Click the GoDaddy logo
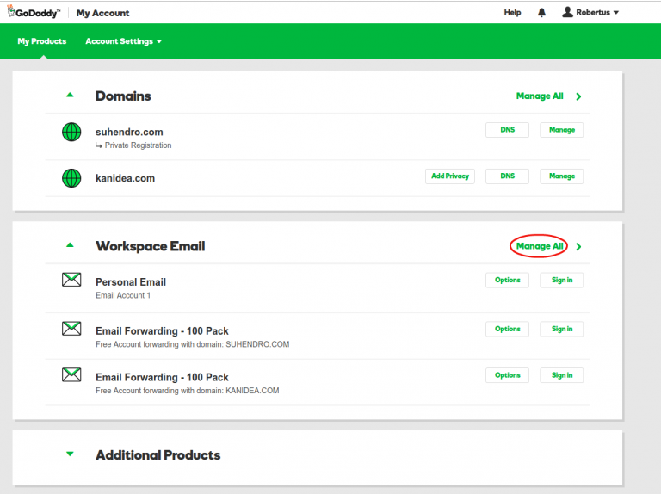The width and height of the screenshot is (661, 494). coord(34,13)
